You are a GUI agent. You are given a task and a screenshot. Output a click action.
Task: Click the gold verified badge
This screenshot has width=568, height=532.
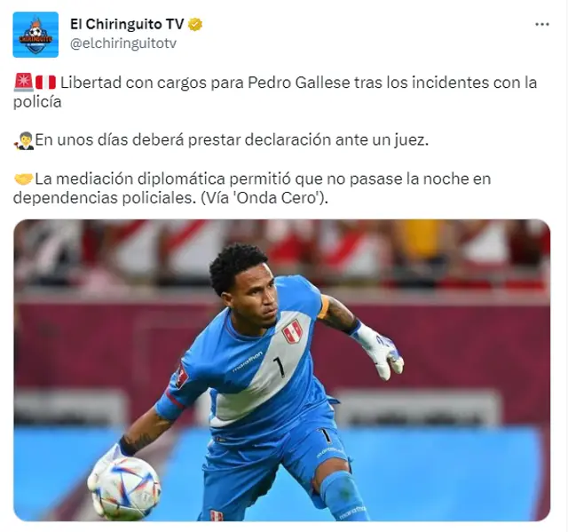click(195, 25)
